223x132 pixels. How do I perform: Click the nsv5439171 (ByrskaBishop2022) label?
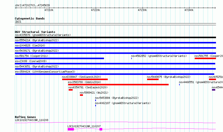coord(37,51)
